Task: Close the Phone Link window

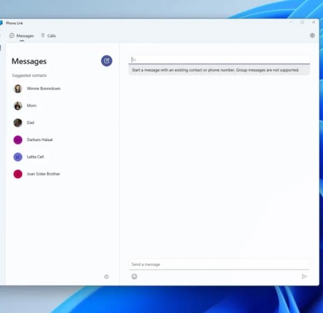Action: (x=313, y=22)
